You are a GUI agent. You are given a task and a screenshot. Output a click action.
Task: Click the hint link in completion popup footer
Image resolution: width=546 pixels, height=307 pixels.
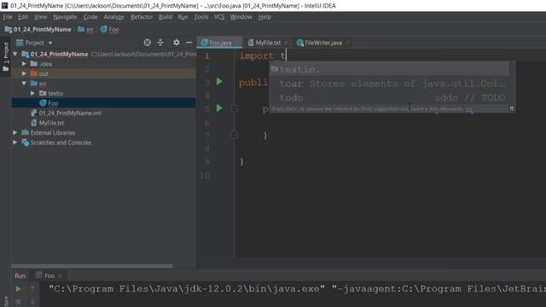point(469,109)
